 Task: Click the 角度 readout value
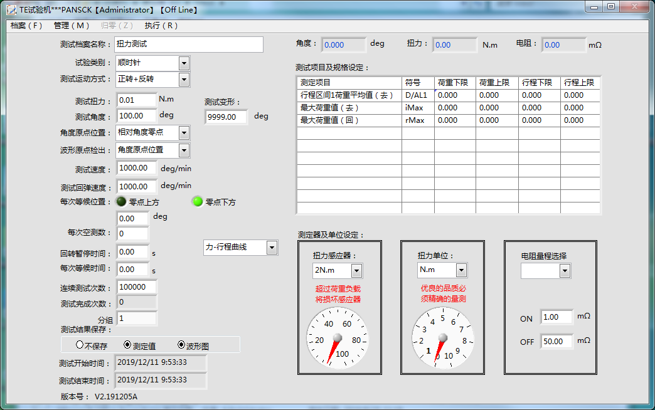coord(343,45)
